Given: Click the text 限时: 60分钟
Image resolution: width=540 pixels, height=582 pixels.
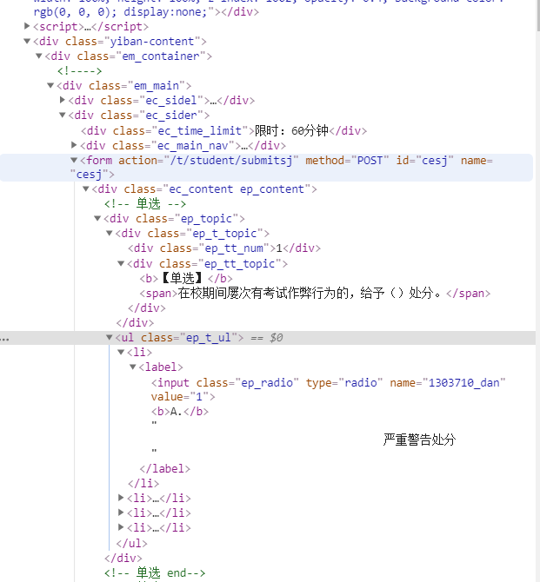Looking at the screenshot, I should pos(292,130).
